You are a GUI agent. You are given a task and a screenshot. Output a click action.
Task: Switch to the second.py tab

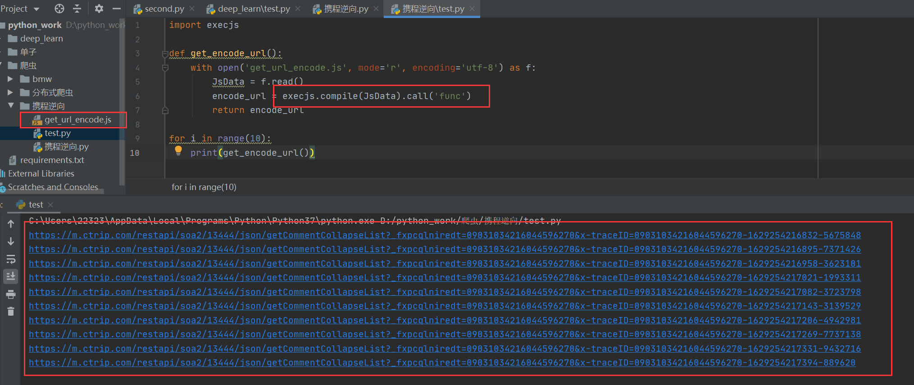(164, 9)
